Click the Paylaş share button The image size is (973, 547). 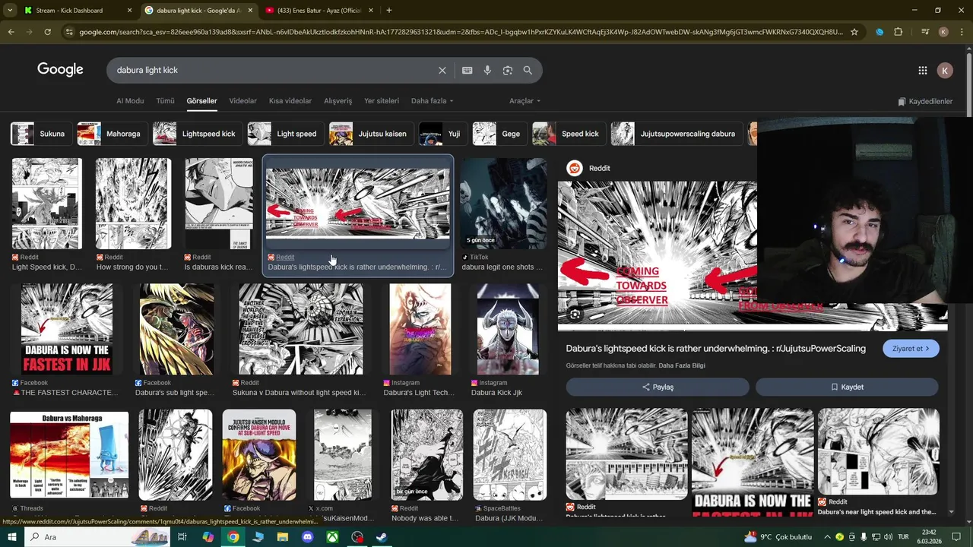click(658, 387)
